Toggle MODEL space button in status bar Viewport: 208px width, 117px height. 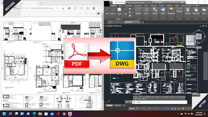[x=132, y=108]
